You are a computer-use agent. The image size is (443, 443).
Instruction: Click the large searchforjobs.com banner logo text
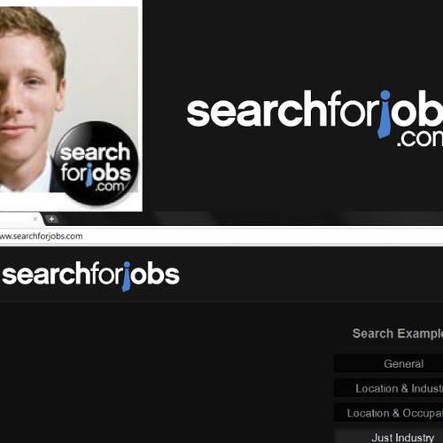pyautogui.click(x=315, y=118)
